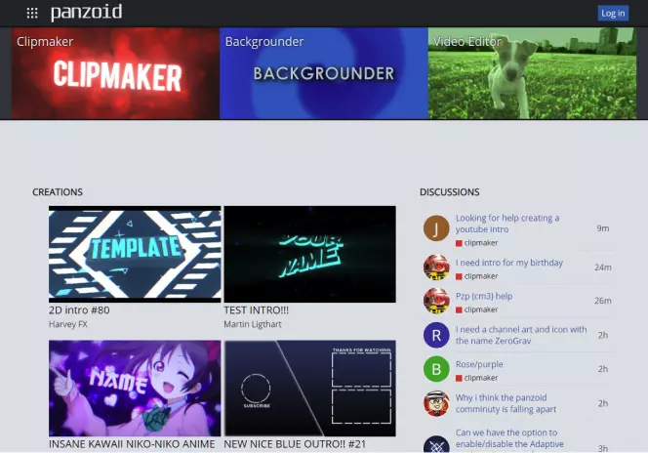Click avatar beside 'I need intro for my birthday'
Image resolution: width=648 pixels, height=453 pixels.
(x=436, y=268)
